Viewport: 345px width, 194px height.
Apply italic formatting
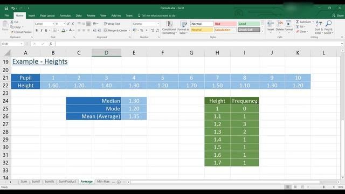pos(42,30)
